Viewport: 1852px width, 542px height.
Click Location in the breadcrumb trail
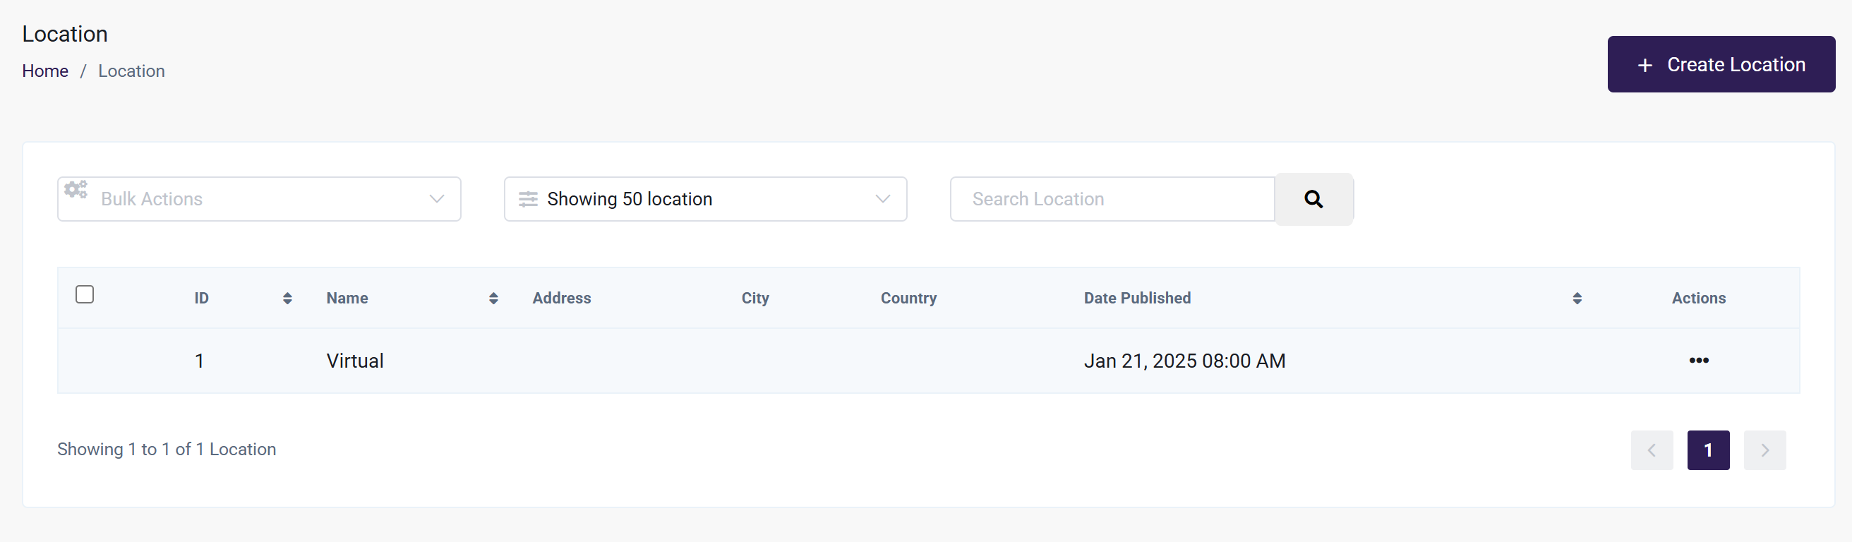131,71
